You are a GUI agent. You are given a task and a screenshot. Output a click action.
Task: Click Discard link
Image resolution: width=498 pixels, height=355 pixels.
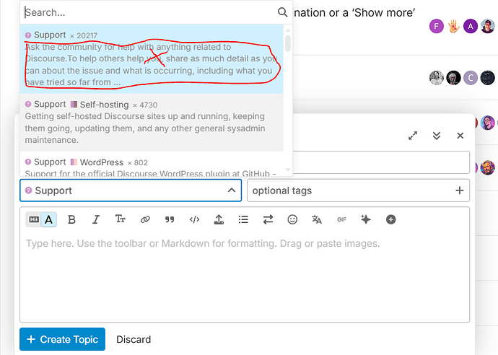134,339
